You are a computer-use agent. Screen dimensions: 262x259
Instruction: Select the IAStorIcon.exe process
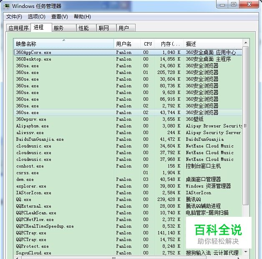(x=128, y=193)
